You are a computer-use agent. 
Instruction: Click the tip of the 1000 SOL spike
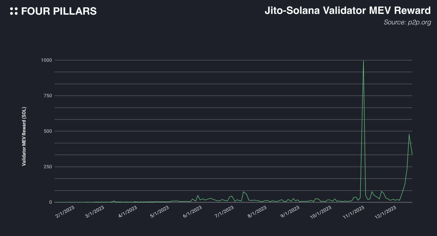(x=363, y=61)
